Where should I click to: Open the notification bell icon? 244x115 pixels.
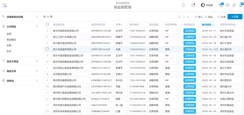pyautogui.click(x=241, y=5)
